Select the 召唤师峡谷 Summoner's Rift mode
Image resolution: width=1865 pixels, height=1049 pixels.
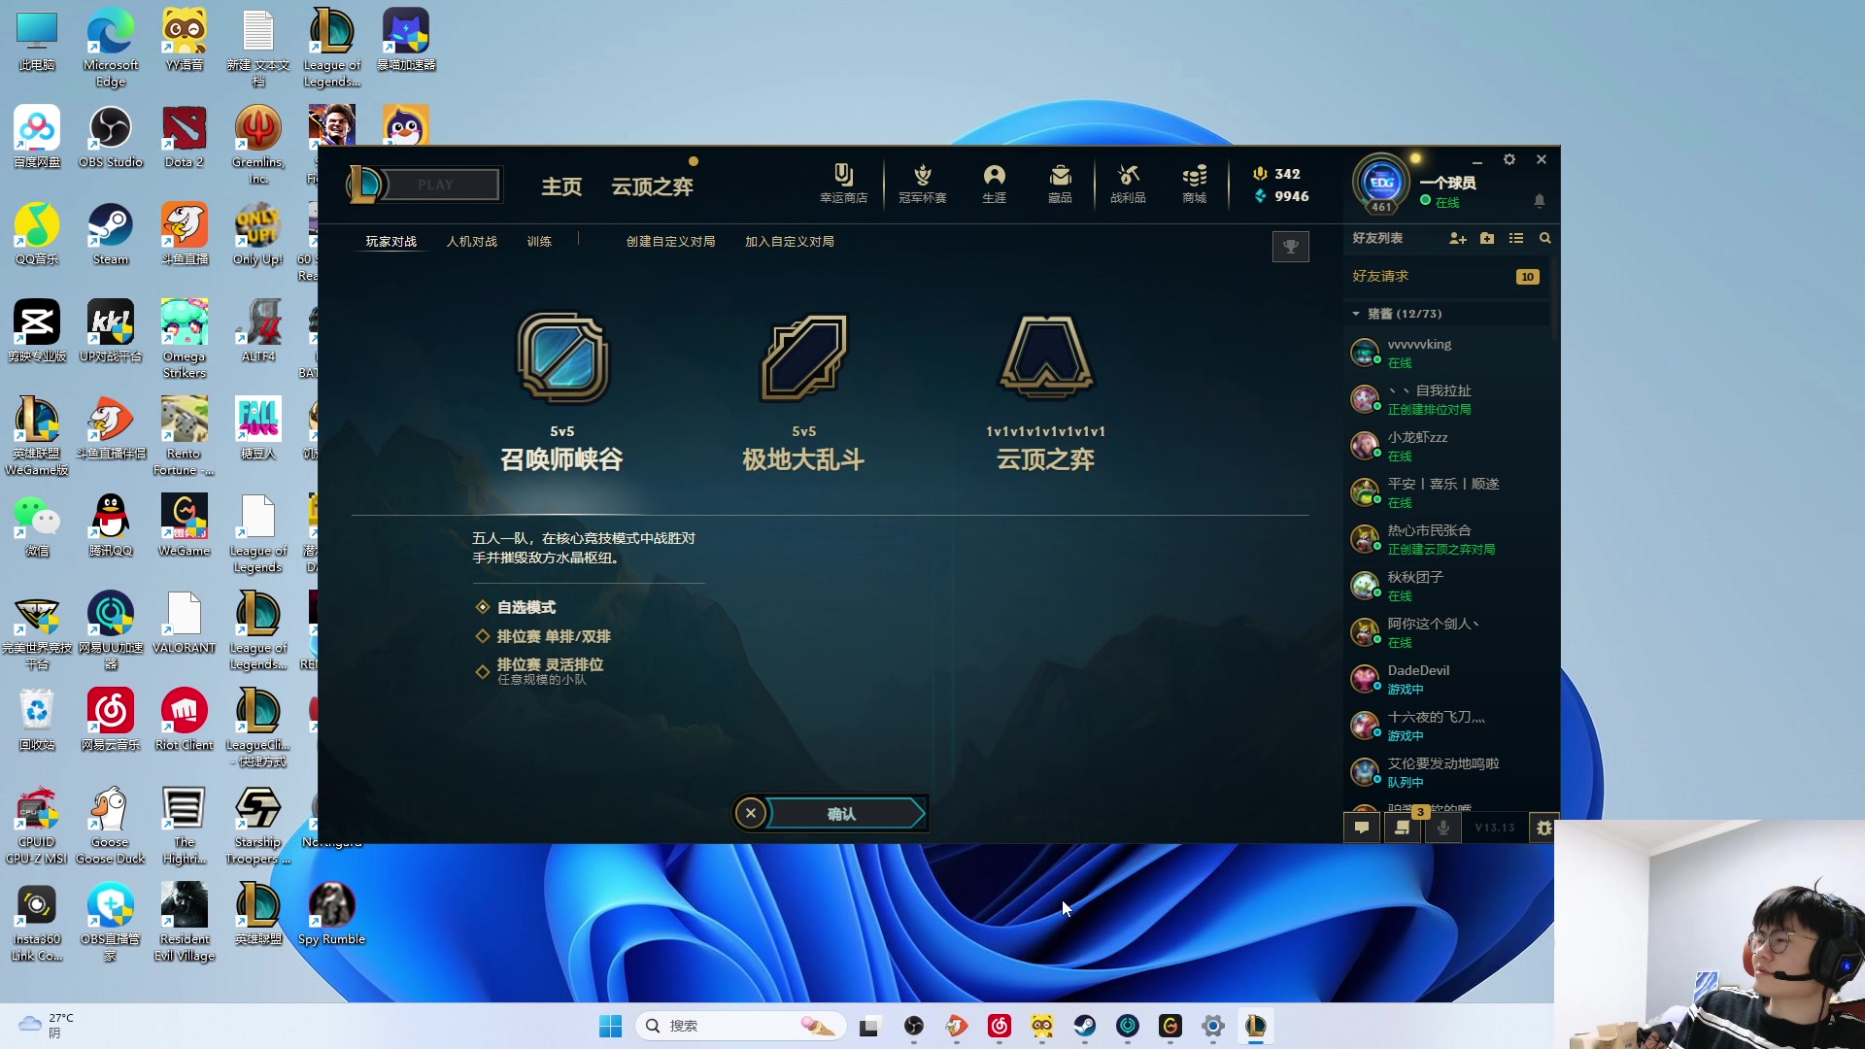tap(562, 391)
